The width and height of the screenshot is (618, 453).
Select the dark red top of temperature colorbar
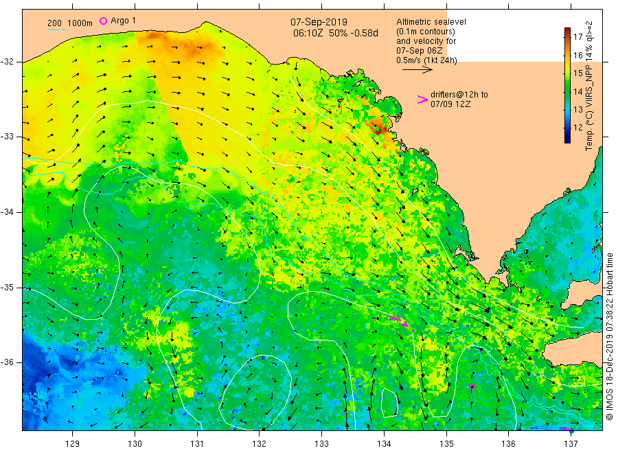[x=567, y=31]
